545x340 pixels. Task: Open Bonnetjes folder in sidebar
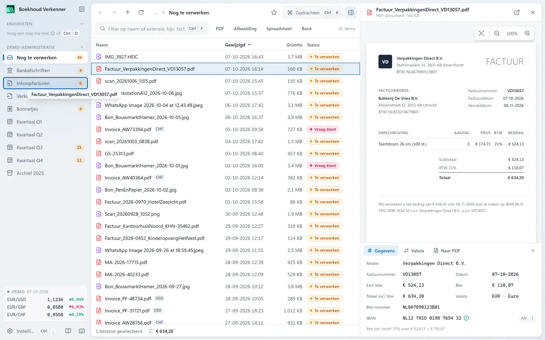click(45, 109)
